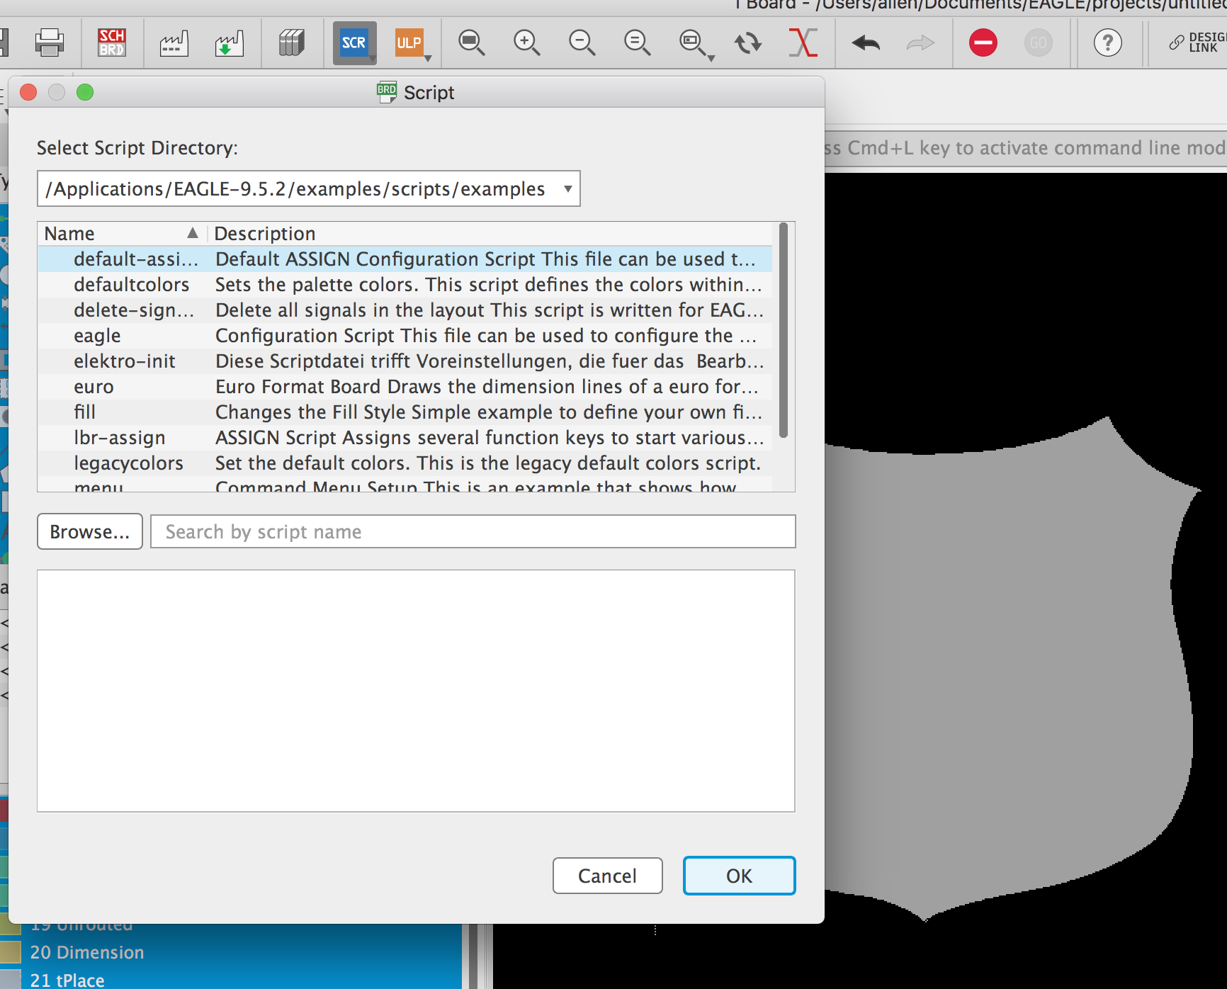Click the Help question mark icon

(x=1108, y=43)
